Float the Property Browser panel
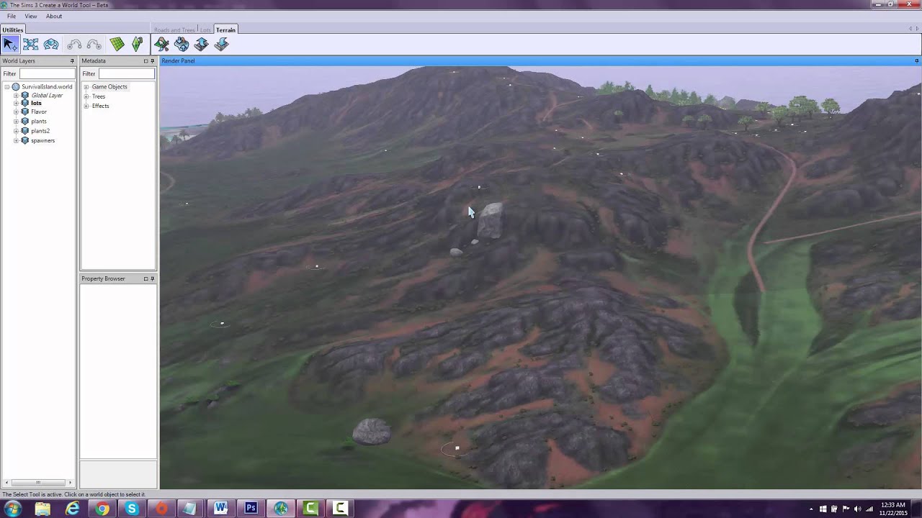922x518 pixels. click(146, 278)
